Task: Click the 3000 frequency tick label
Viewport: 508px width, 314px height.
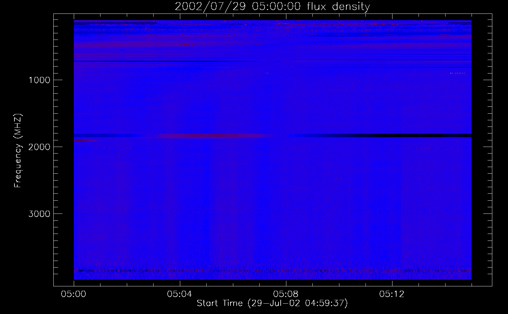Action: [39, 214]
